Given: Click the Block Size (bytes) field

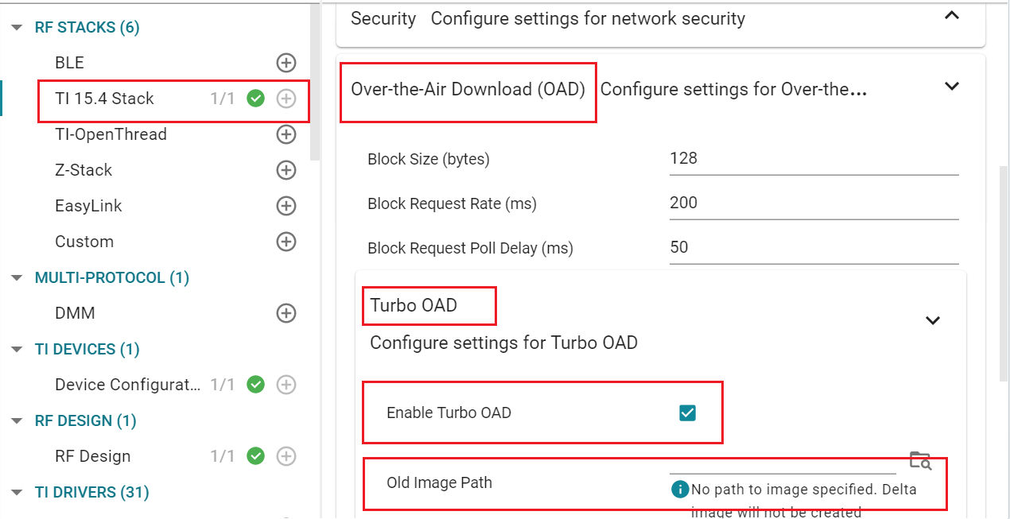Looking at the screenshot, I should point(813,159).
